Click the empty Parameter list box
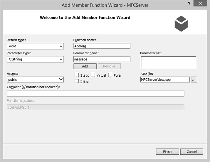The height and width of the screenshot is (162, 210). click(x=168, y=63)
